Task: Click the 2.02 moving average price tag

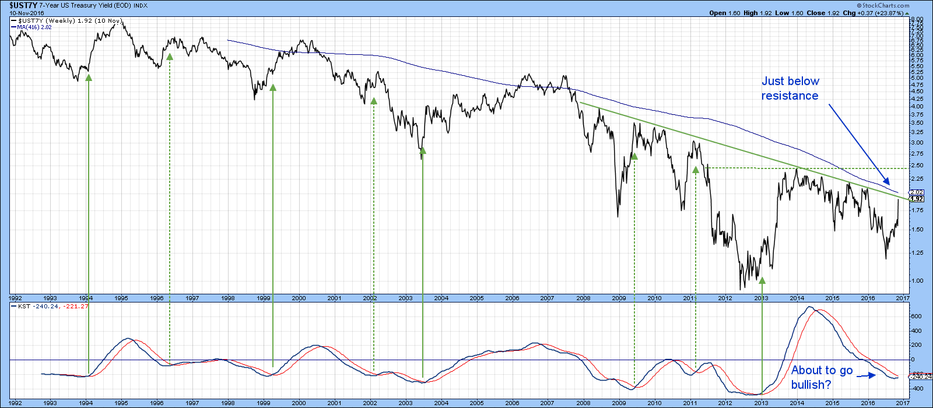Action: (x=917, y=192)
